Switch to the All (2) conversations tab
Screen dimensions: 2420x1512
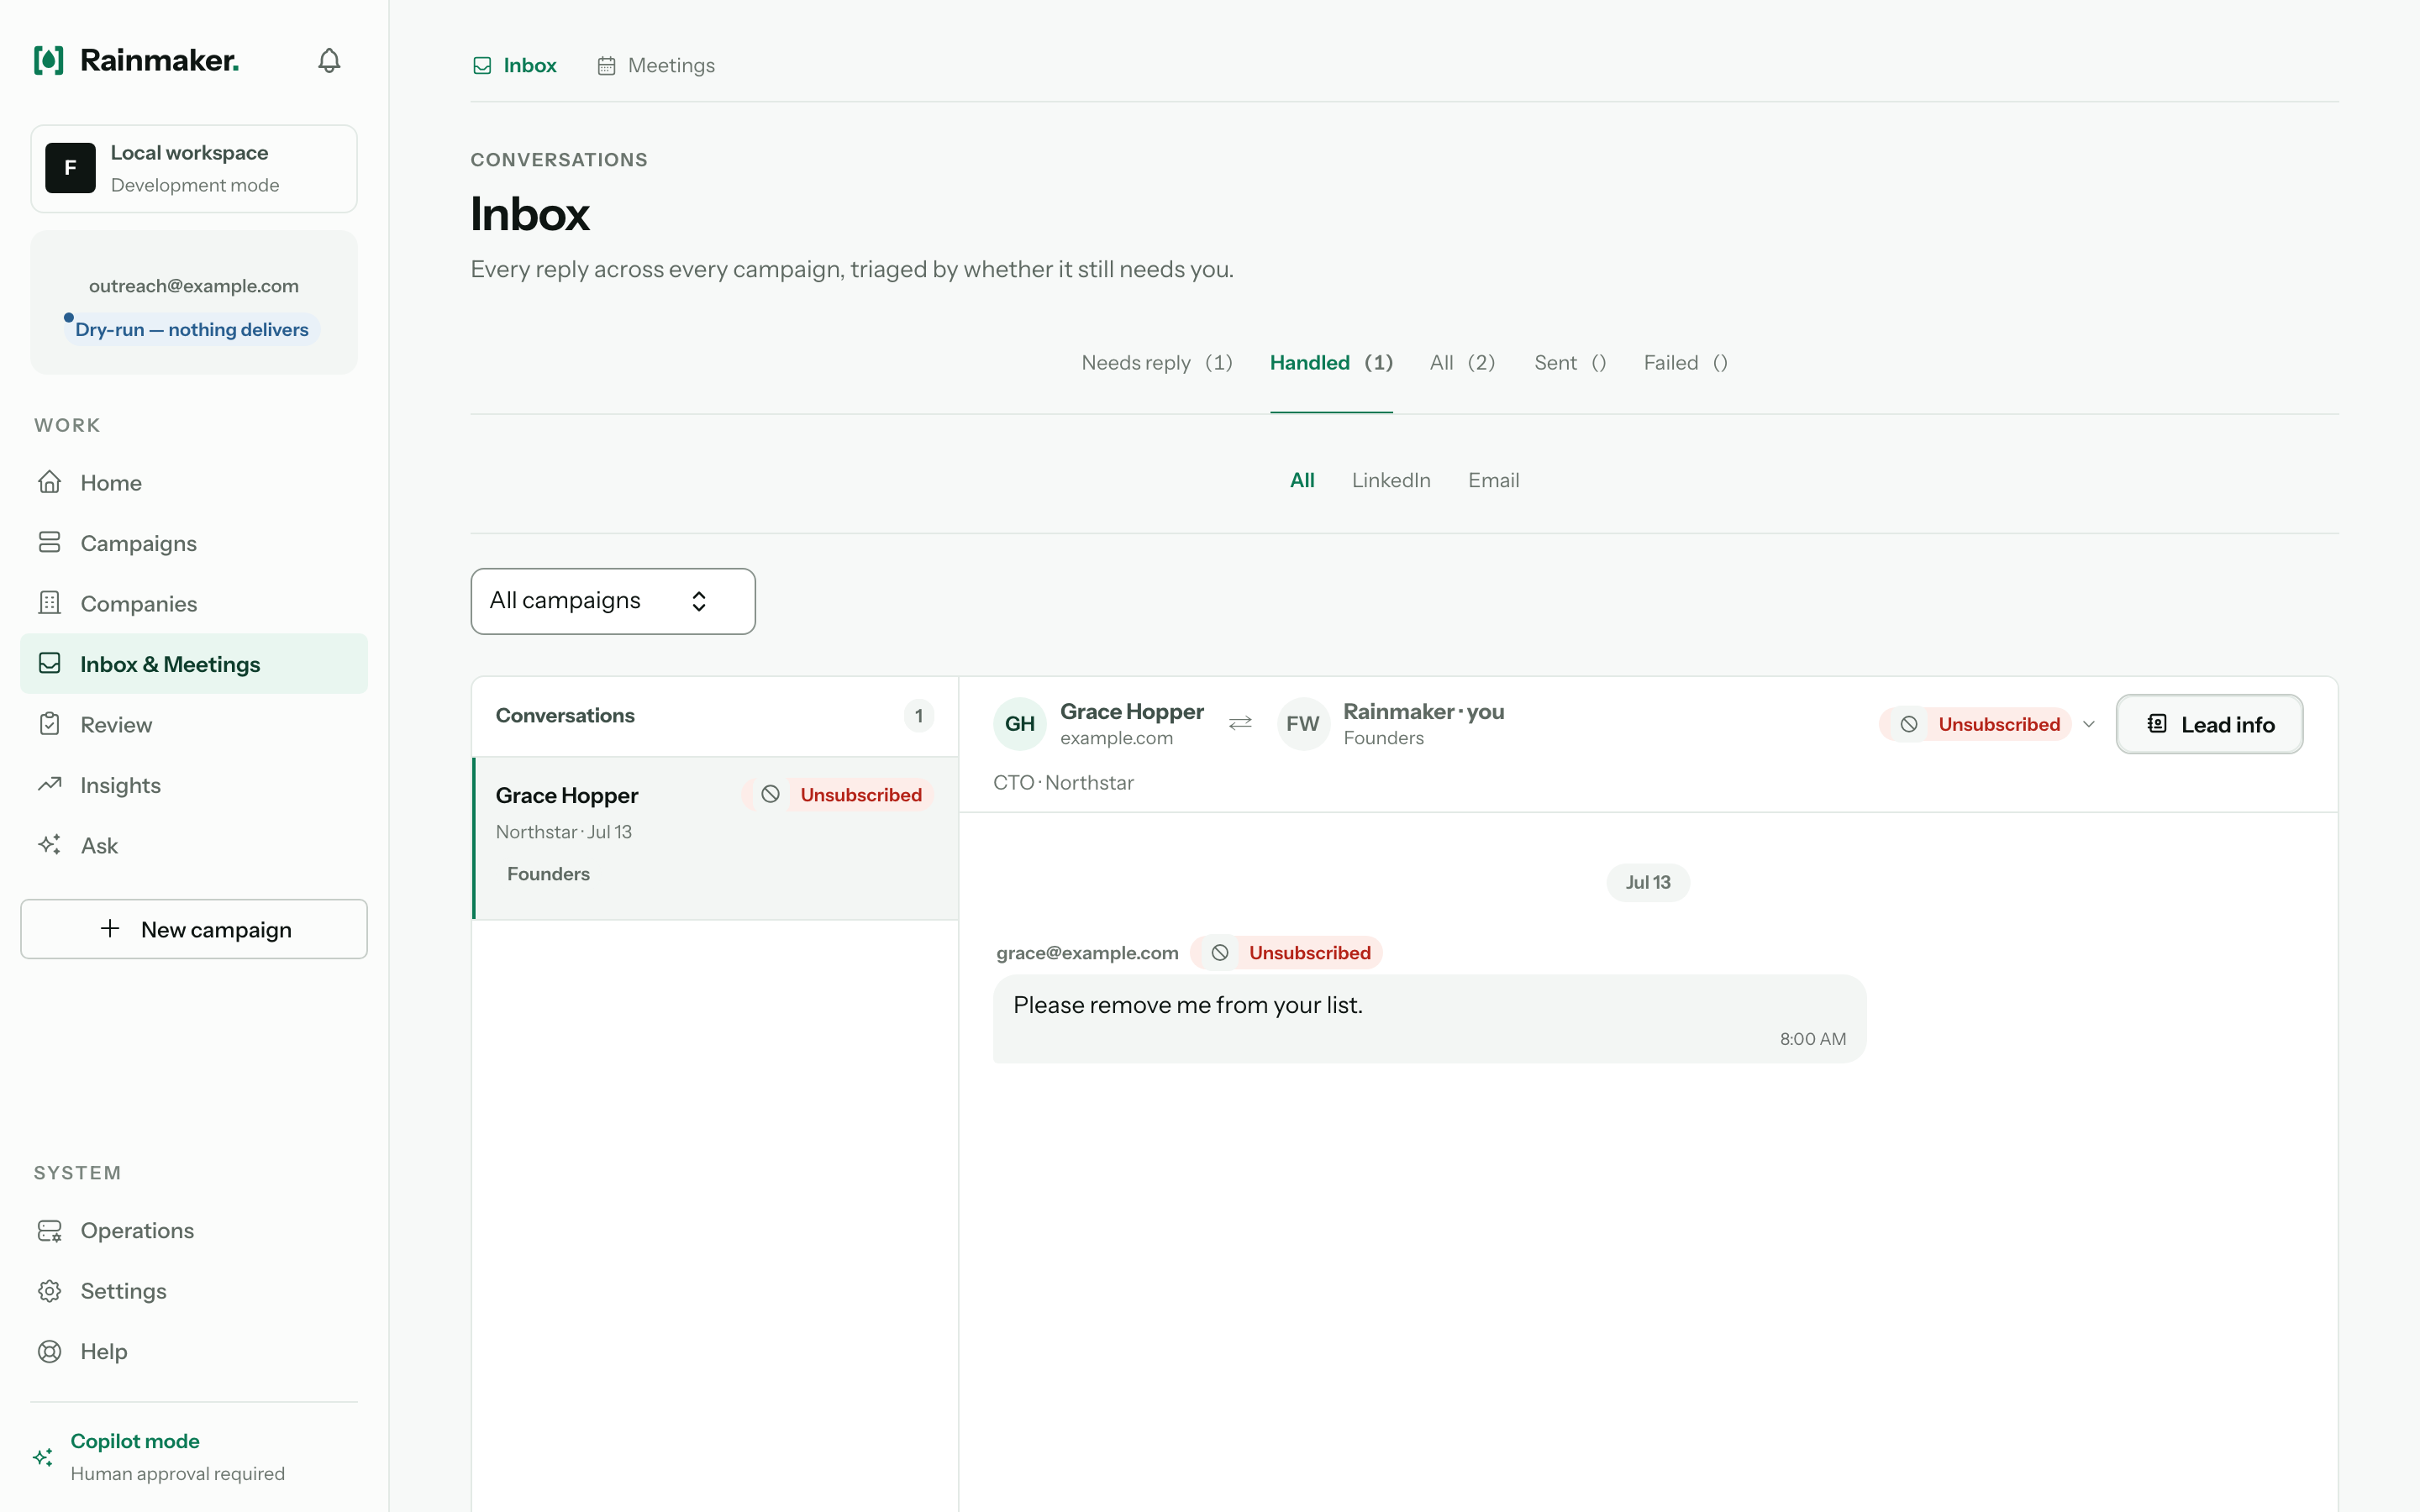pos(1462,363)
